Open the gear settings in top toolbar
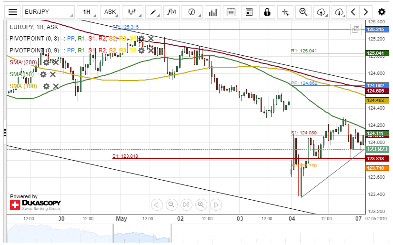 pos(382,12)
